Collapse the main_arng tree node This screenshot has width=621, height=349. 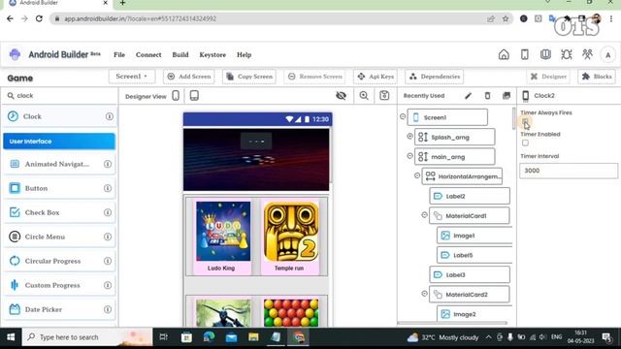point(409,156)
